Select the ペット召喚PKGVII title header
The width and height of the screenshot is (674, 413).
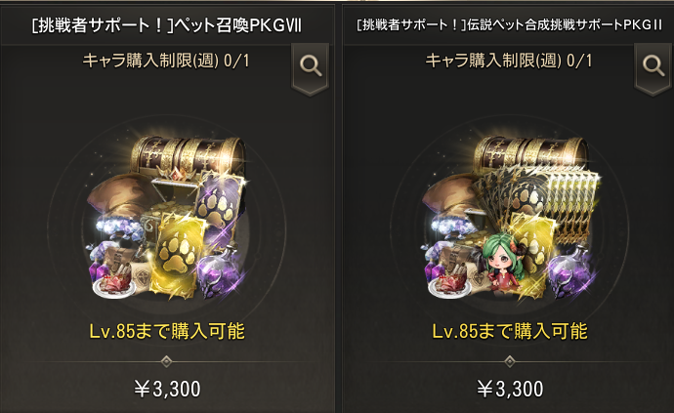point(167,25)
